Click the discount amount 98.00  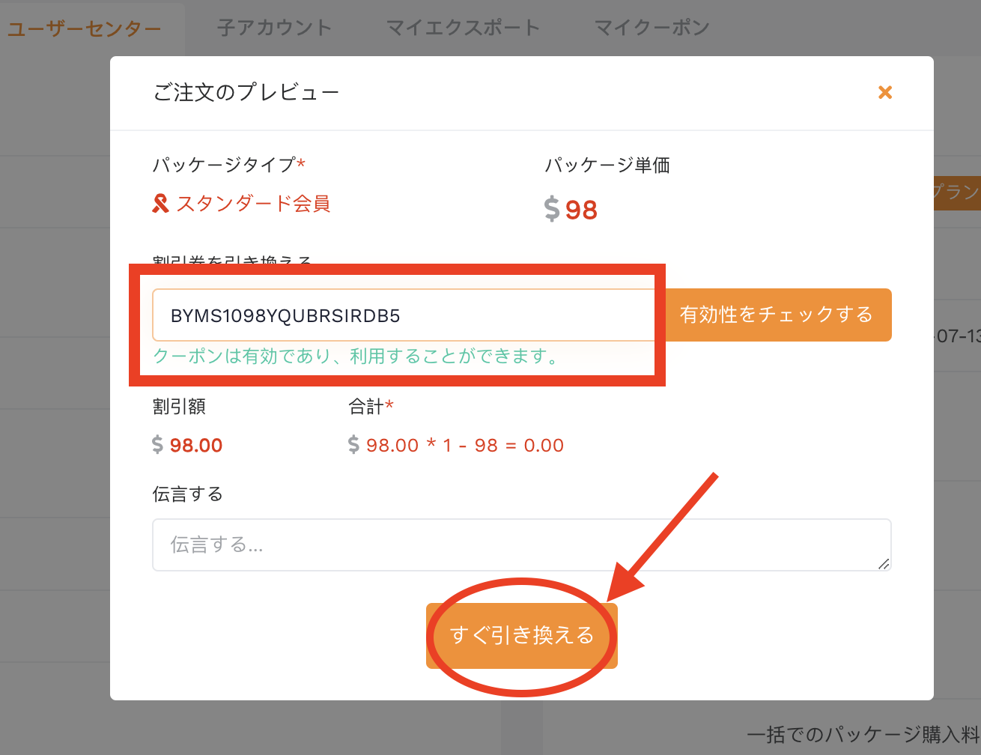click(196, 446)
